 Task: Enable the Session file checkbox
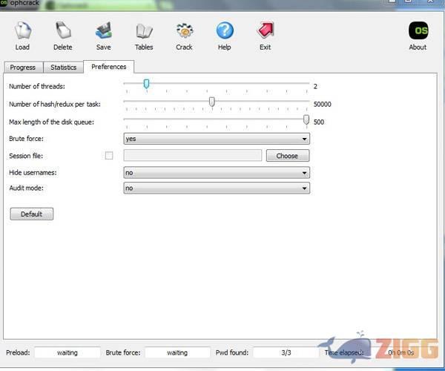point(109,156)
